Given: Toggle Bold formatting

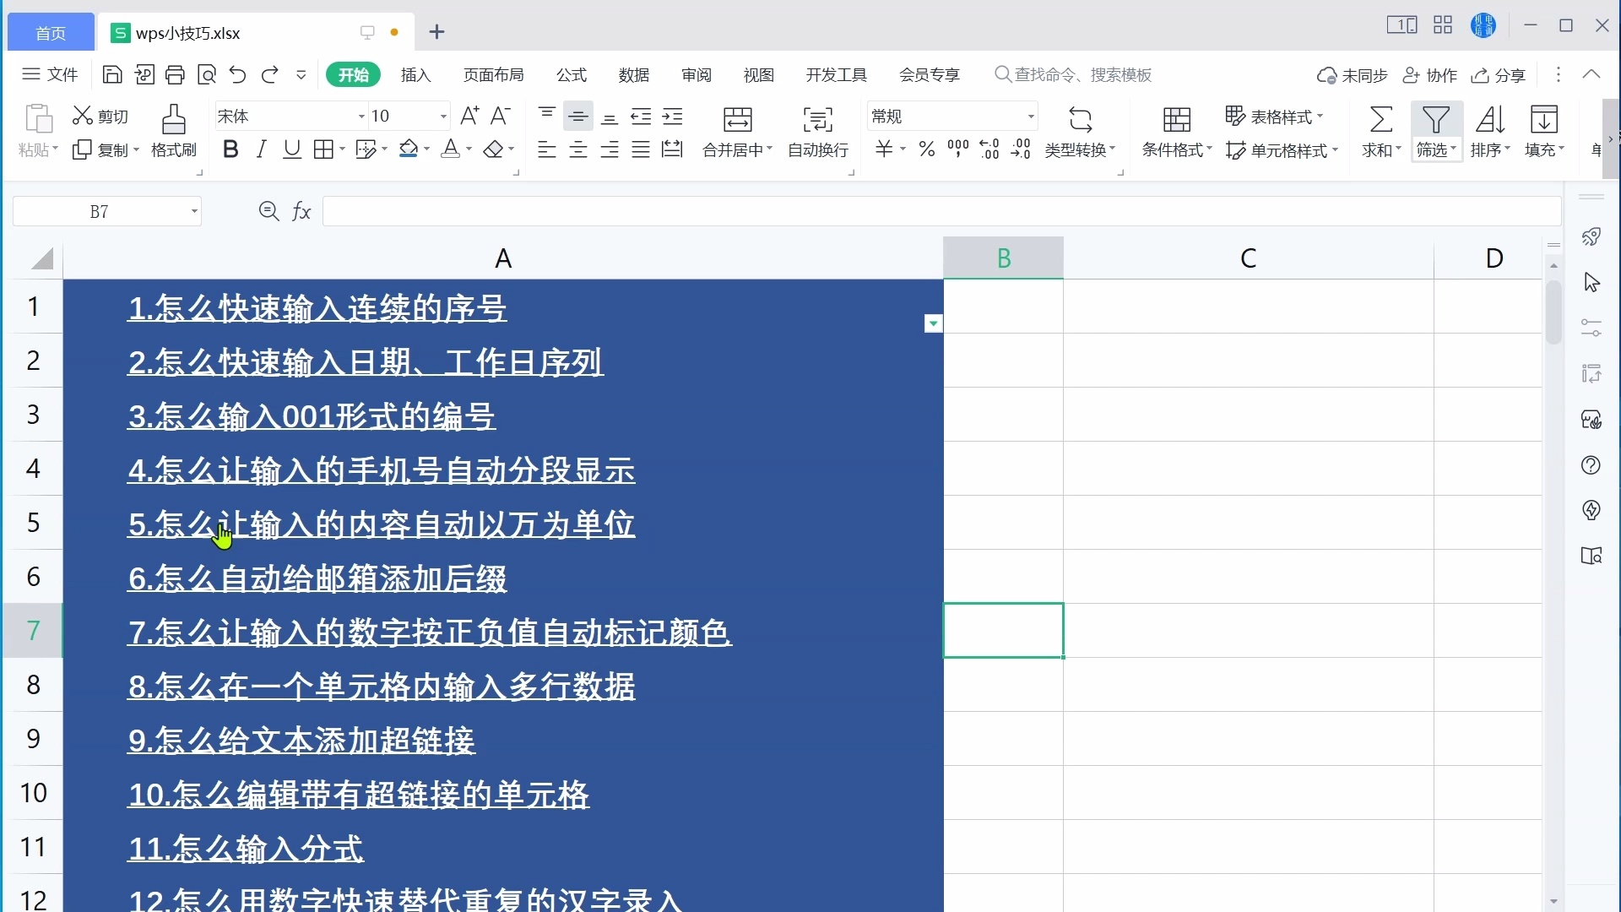Looking at the screenshot, I should point(230,150).
